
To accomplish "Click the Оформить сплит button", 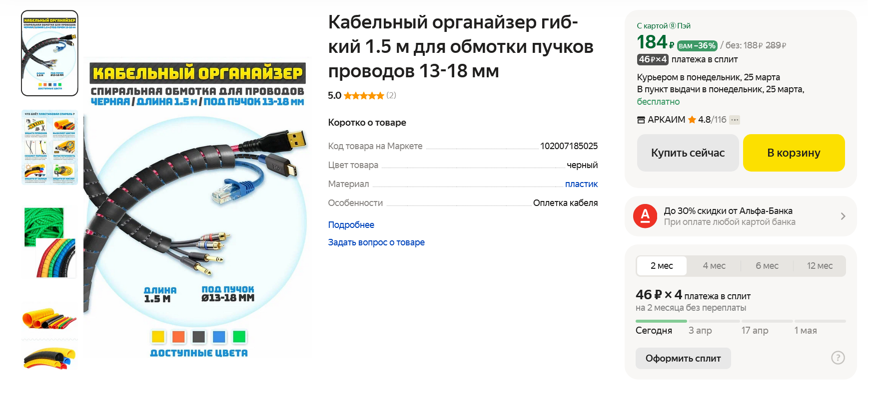I will click(x=683, y=358).
